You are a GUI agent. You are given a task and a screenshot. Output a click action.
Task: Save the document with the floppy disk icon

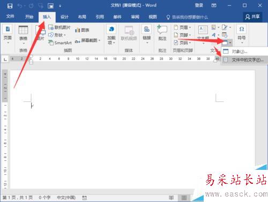pyautogui.click(x=10, y=6)
